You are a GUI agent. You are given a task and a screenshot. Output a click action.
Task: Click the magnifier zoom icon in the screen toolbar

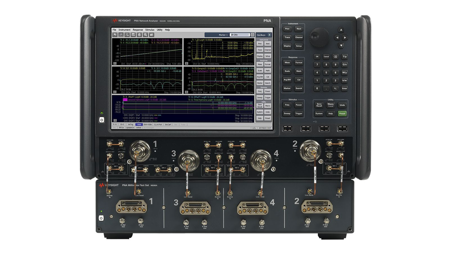point(146,35)
